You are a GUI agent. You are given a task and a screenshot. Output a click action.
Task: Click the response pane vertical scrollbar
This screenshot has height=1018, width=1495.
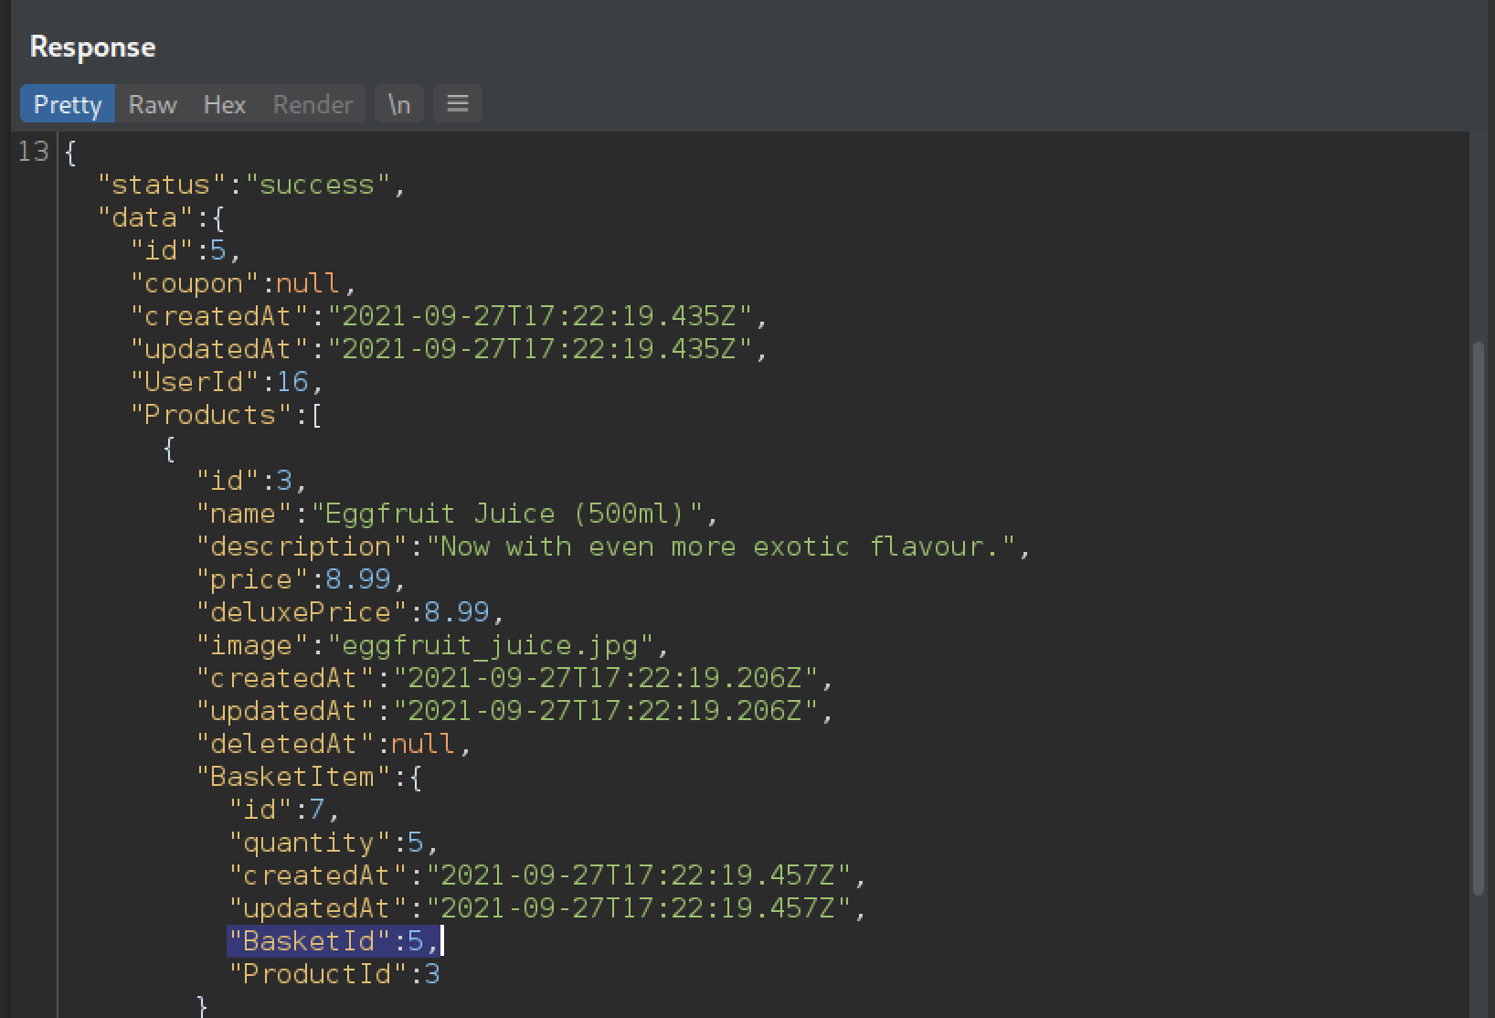[x=1479, y=617]
